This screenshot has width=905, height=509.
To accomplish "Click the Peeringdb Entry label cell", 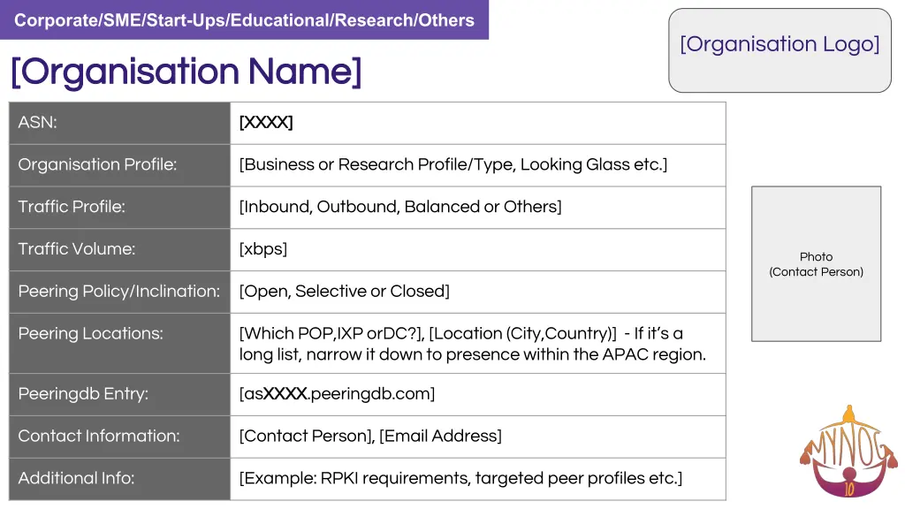I will click(x=119, y=394).
